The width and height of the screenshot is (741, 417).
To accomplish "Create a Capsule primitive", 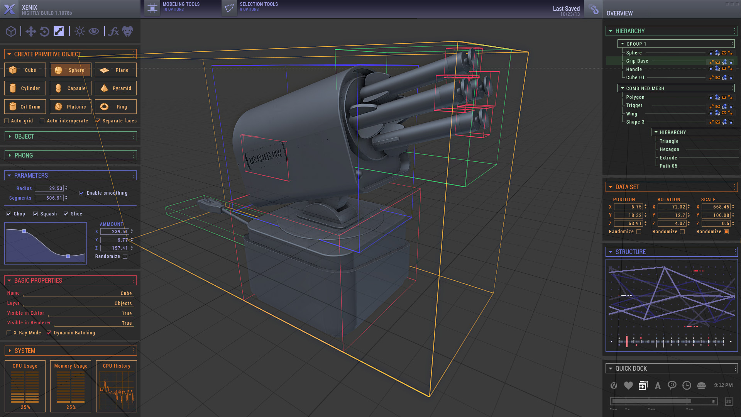I will coord(71,88).
